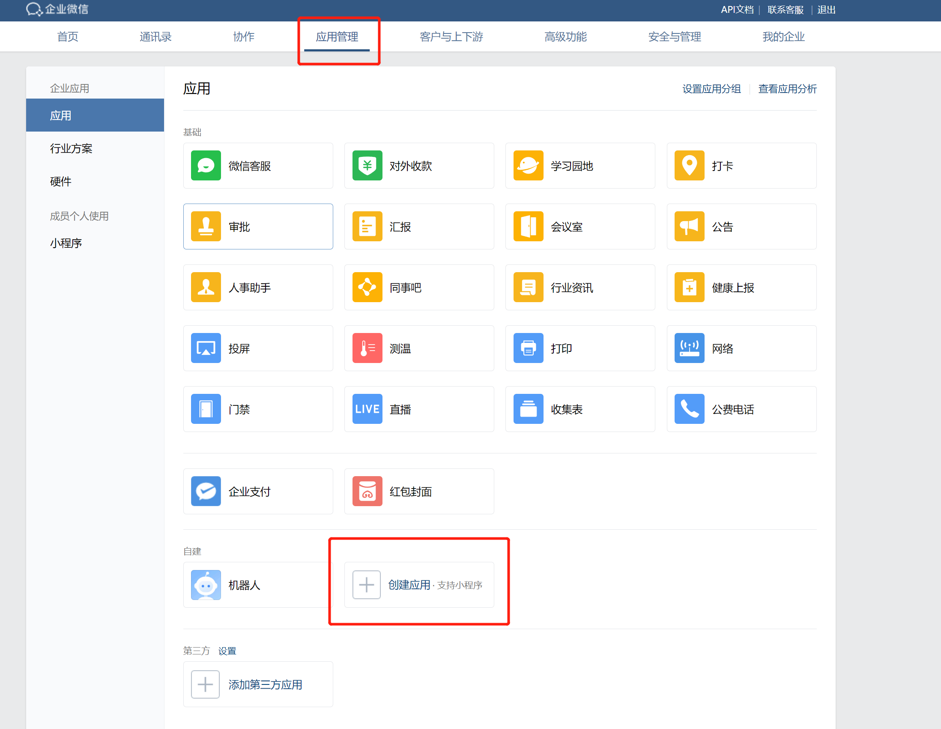Click the 网络 router icon

690,348
